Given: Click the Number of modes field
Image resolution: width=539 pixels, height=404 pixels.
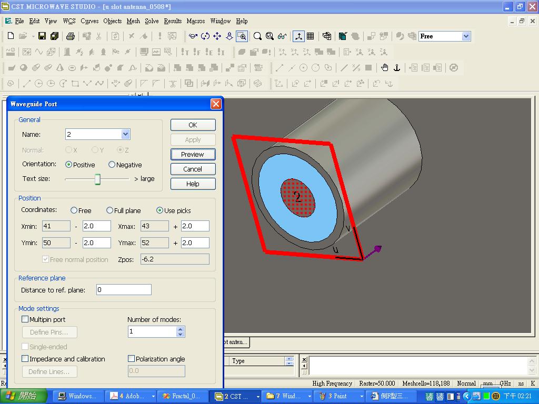Looking at the screenshot, I should (152, 331).
